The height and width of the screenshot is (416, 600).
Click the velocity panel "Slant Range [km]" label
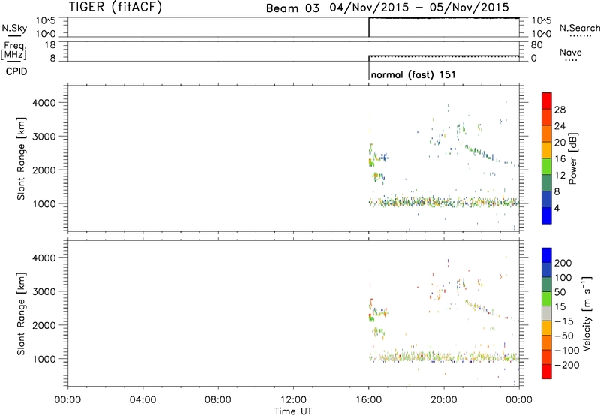tap(21, 314)
